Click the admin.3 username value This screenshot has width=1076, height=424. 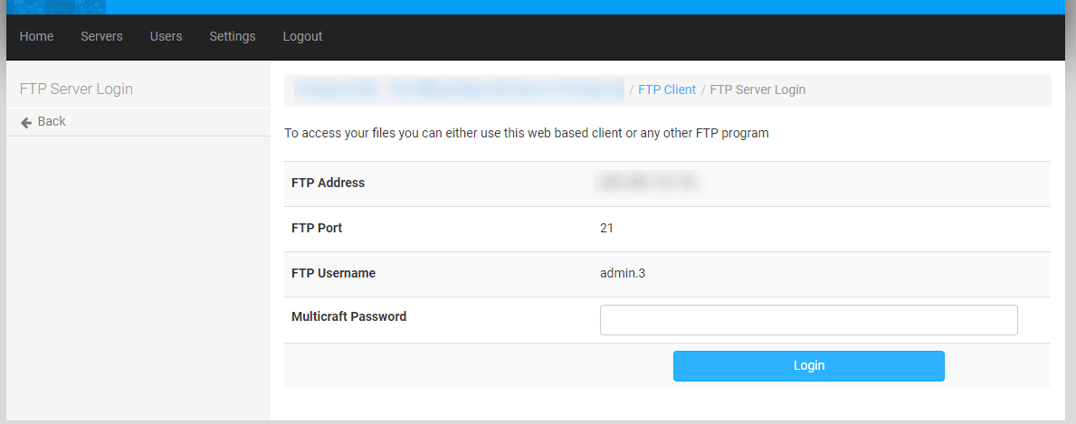click(623, 273)
